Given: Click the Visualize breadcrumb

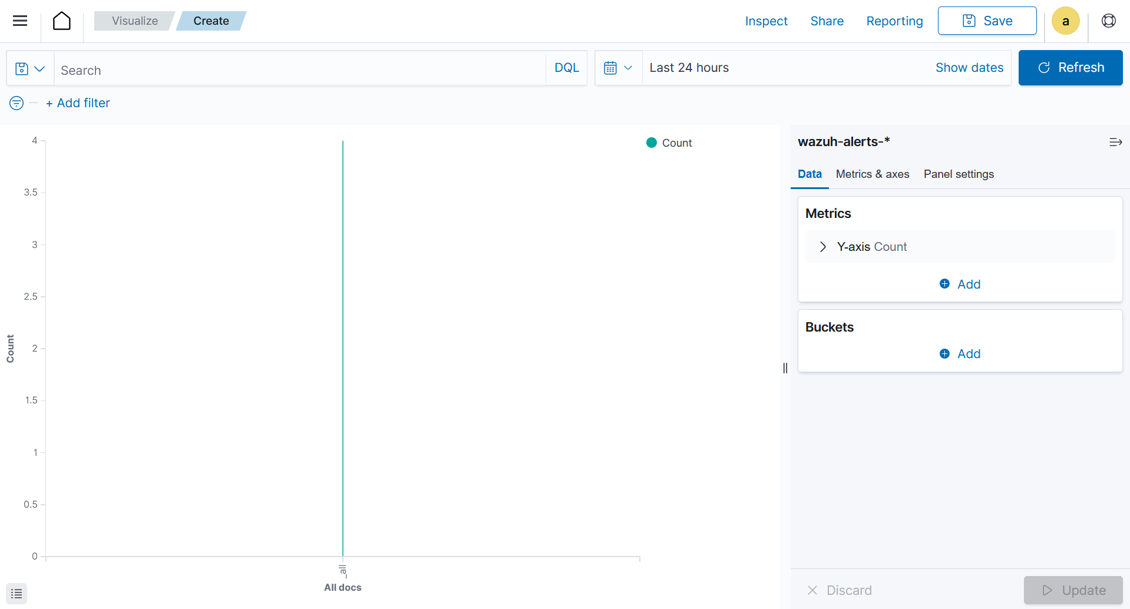Looking at the screenshot, I should (x=135, y=21).
